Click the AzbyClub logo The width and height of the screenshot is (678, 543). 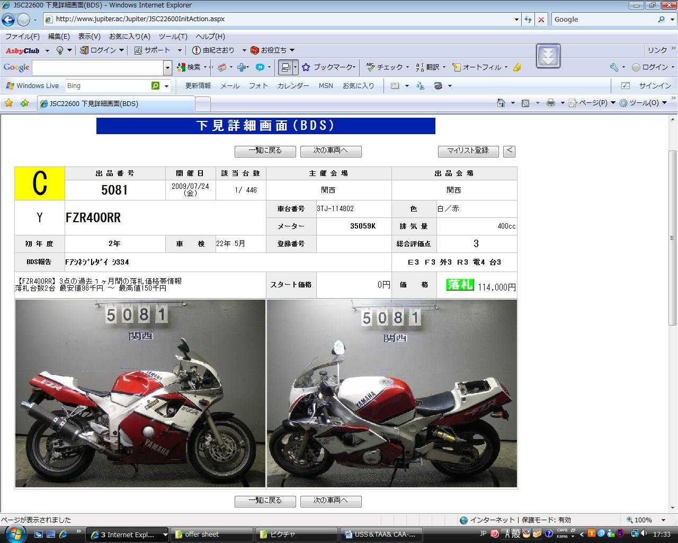(22, 50)
